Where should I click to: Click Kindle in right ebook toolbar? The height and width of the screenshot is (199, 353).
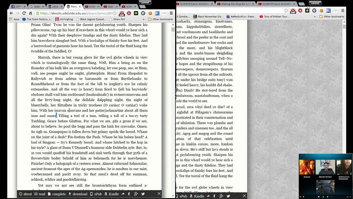(x=197, y=196)
